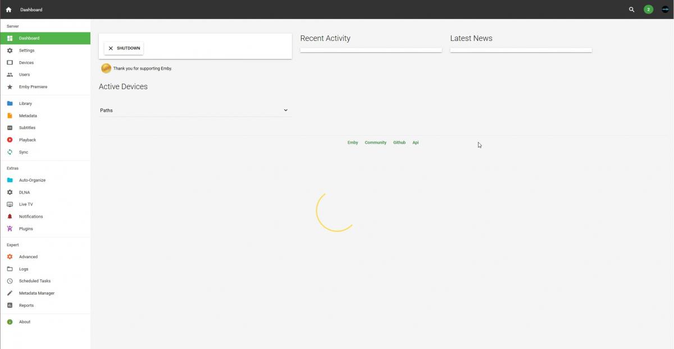Viewport: 674px width, 349px height.
Task: Click the Subtitles caption icon
Action: 10,128
